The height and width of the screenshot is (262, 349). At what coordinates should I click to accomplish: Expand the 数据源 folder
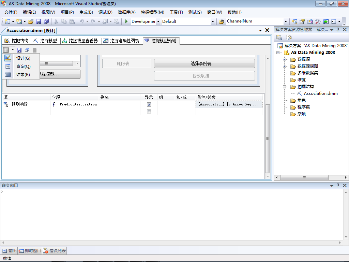click(284, 59)
